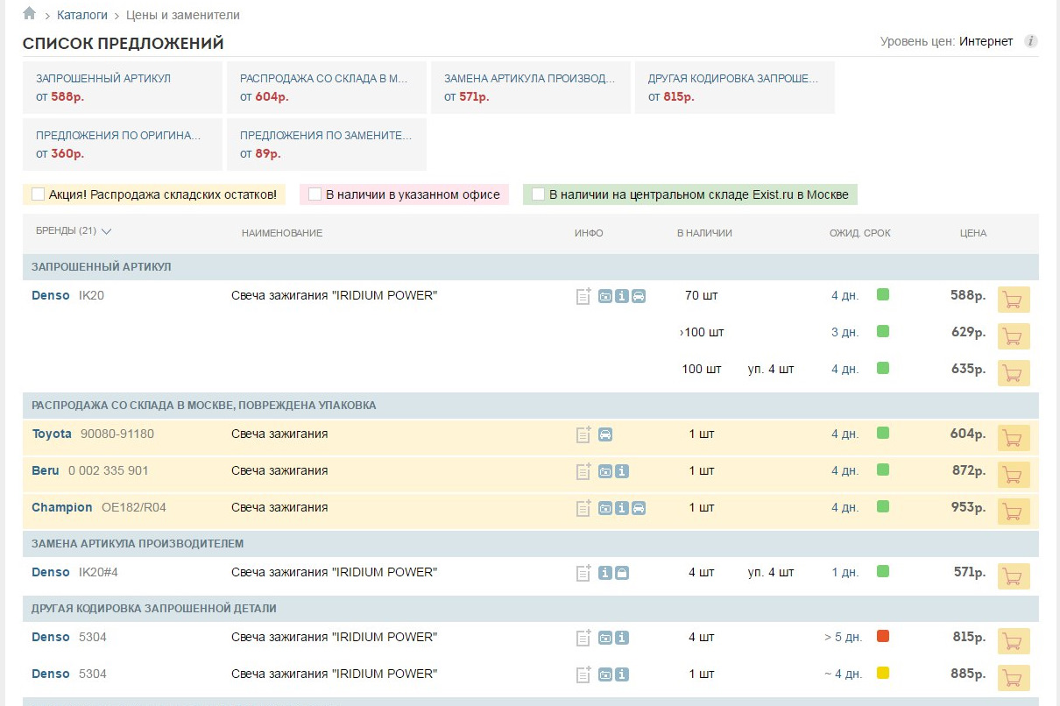Add Toyota 90080-91180 to cart

[1014, 438]
